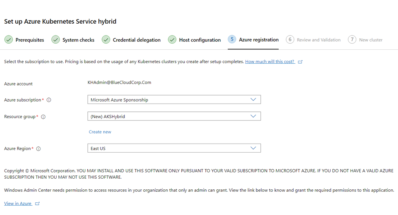
Task: Click the info icon beside Azure subscription
Action: point(49,100)
